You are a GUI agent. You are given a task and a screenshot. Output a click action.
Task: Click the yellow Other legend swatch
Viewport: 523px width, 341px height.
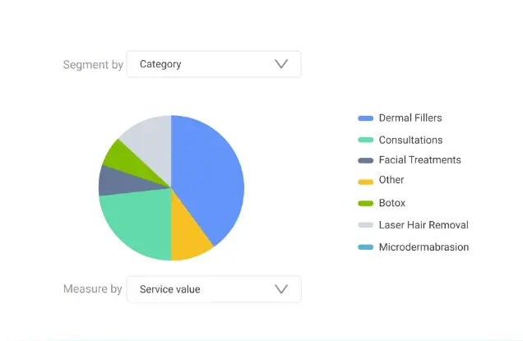tap(365, 181)
